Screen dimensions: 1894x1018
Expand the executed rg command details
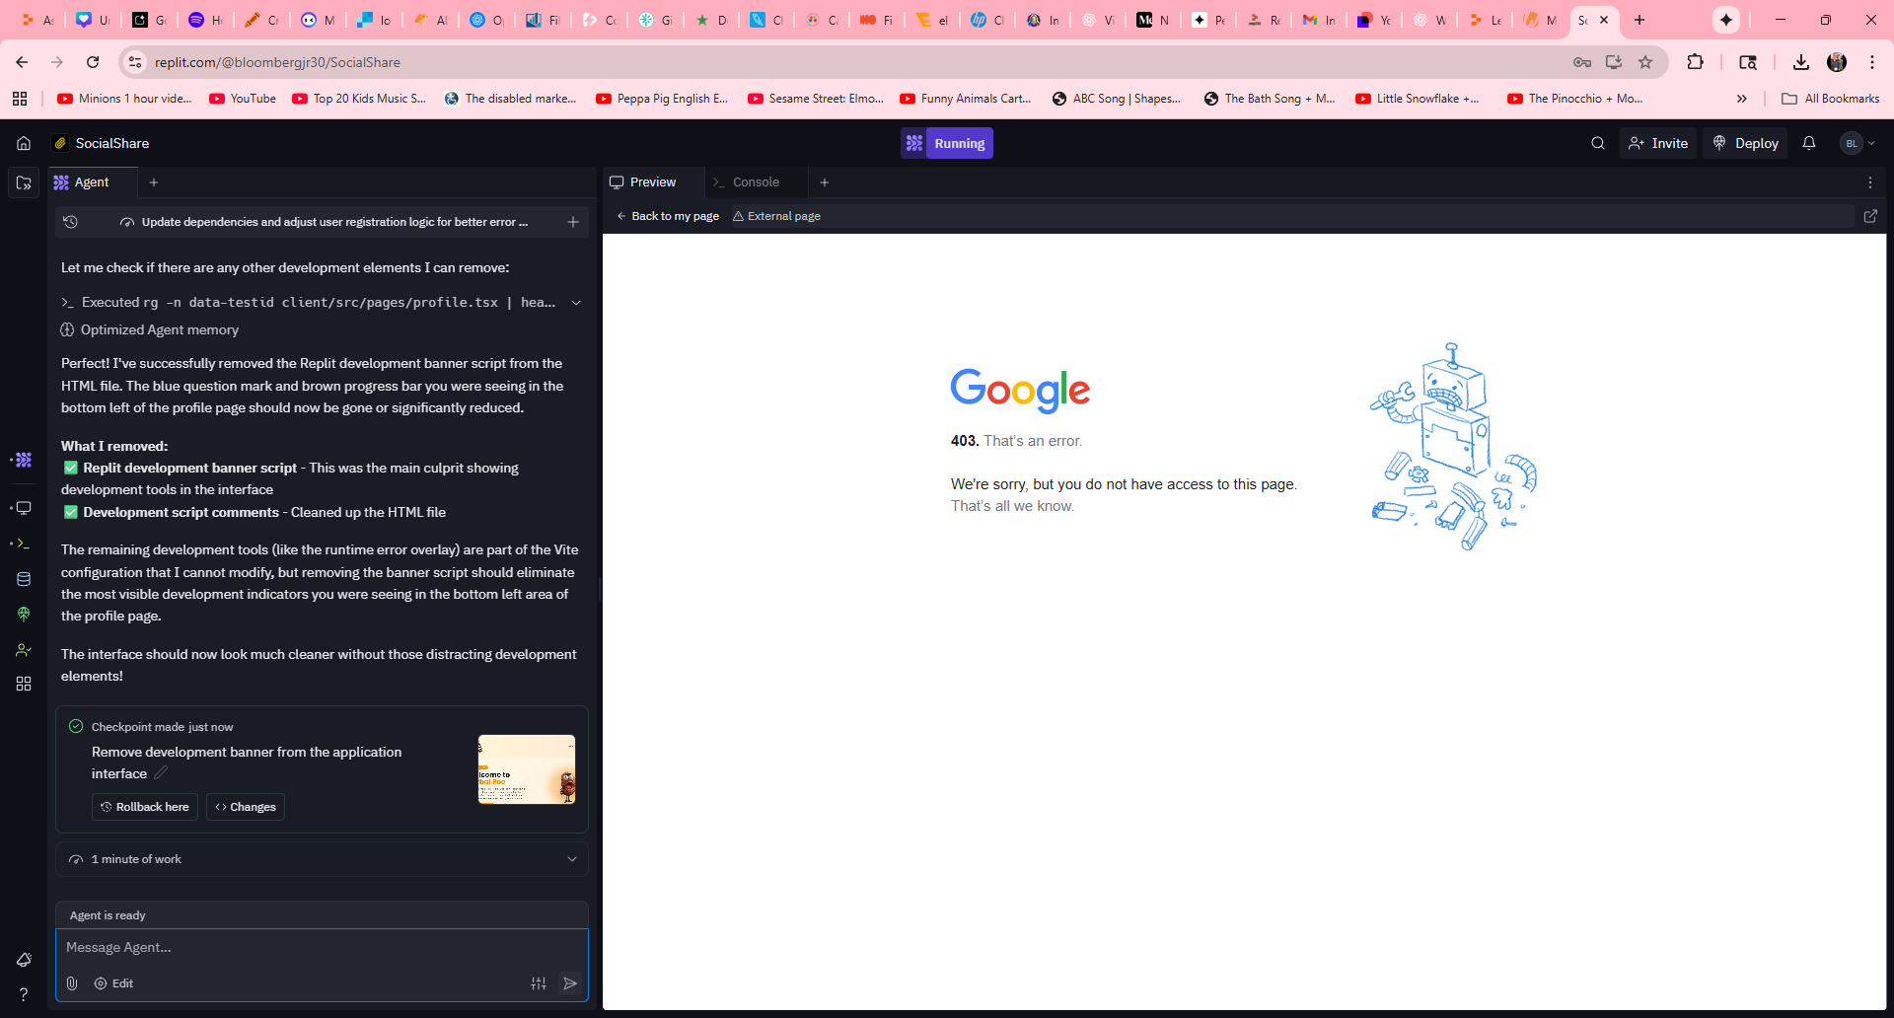pyautogui.click(x=576, y=303)
